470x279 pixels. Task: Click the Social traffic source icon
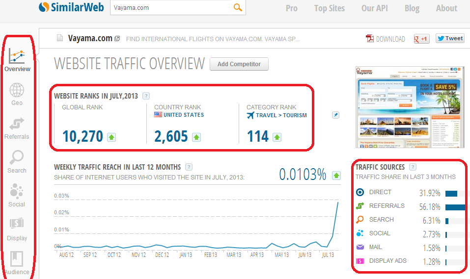(x=360, y=233)
